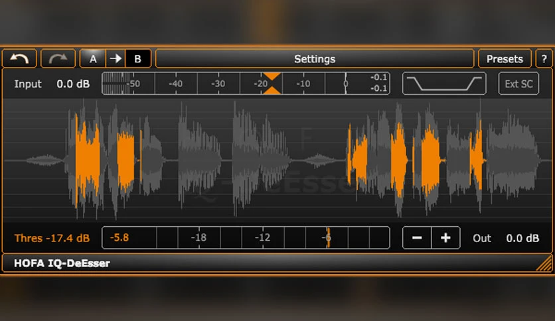Viewport: 555px width, 321px height.
Task: Click the Thres -17.4 dB readout
Action: 52,238
